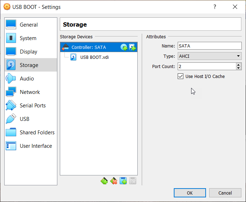Add a new storage controller
Screen dimensions: 246x202
(x=104, y=181)
